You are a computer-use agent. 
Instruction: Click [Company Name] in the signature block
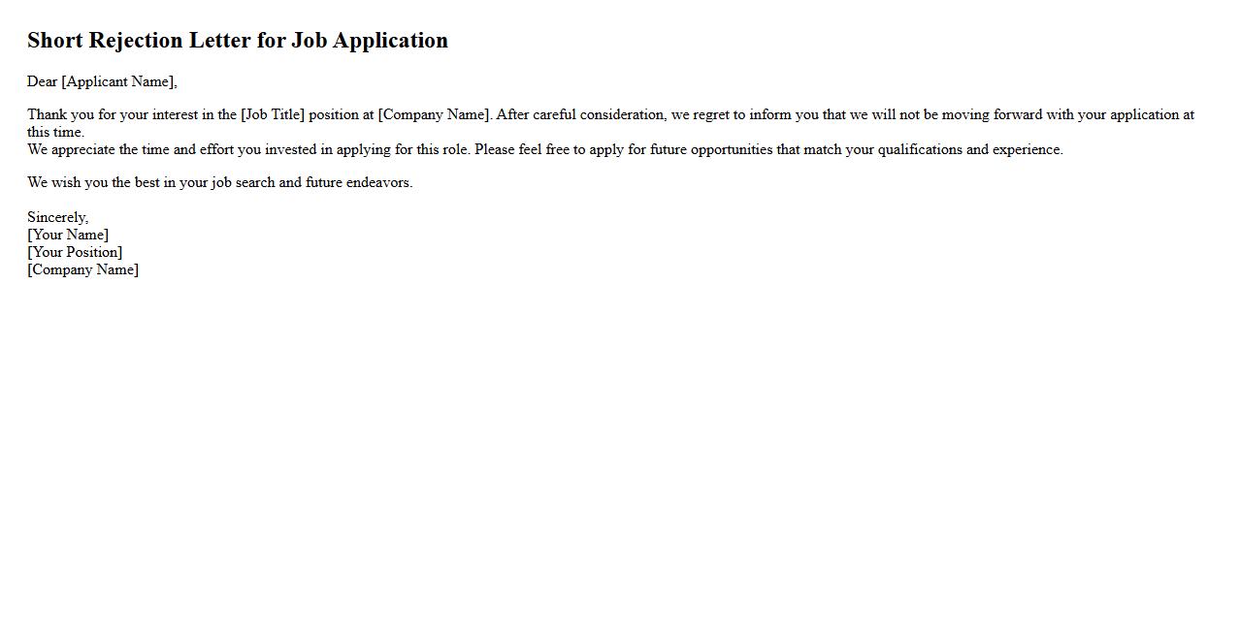[x=82, y=269]
